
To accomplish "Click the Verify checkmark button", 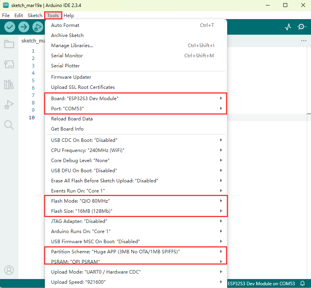I will [x=10, y=27].
